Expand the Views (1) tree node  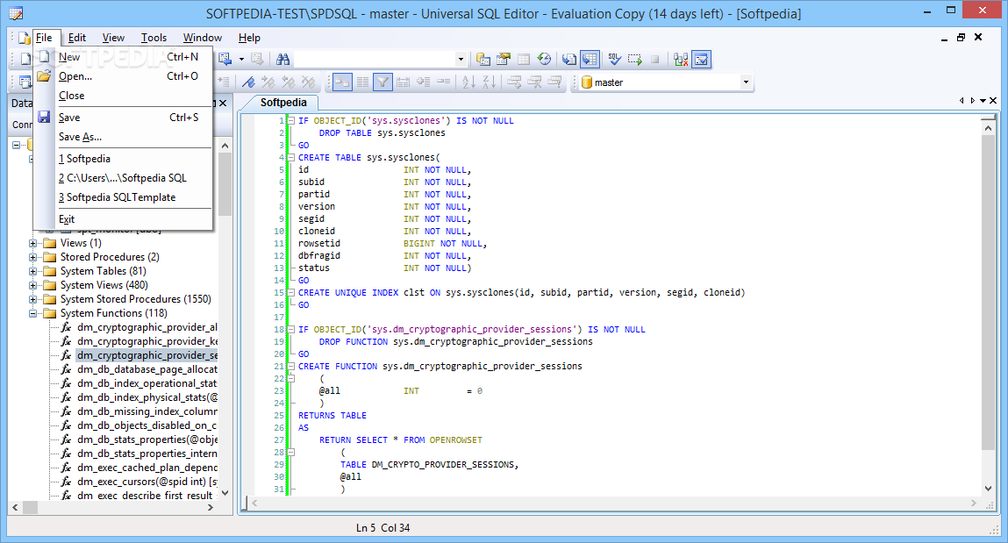[32, 244]
